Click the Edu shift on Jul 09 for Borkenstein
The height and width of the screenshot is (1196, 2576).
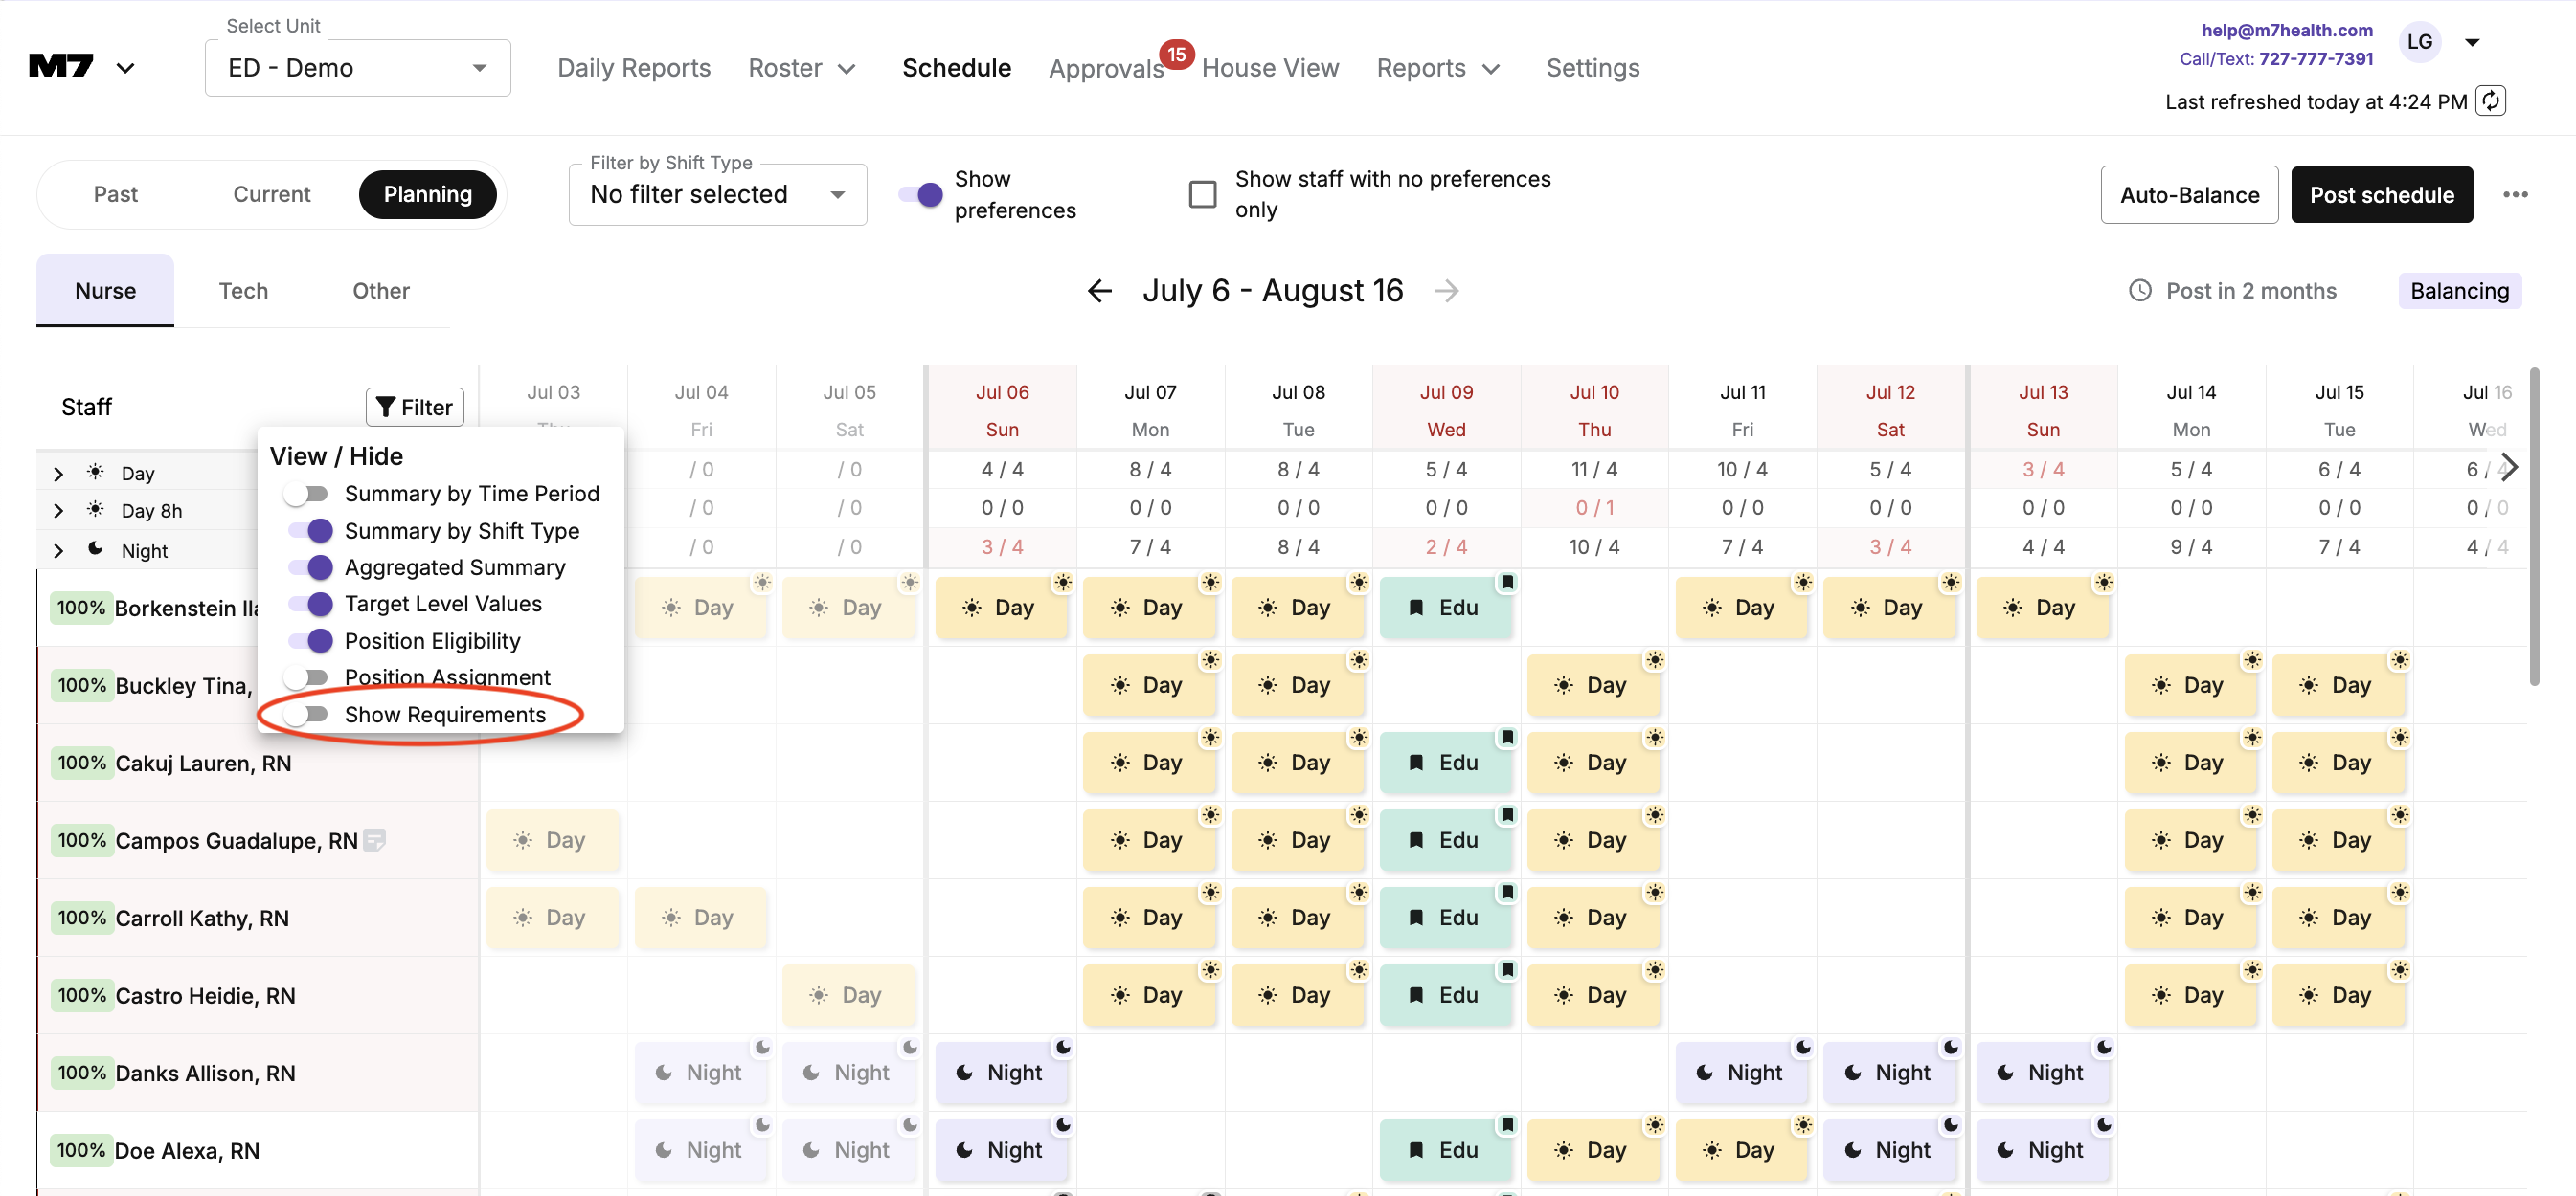(x=1445, y=608)
